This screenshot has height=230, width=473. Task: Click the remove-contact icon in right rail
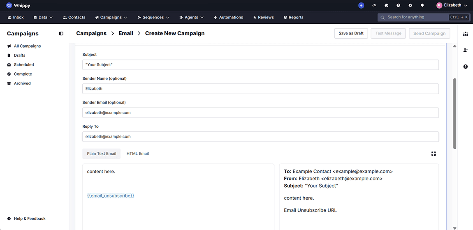[466, 50]
